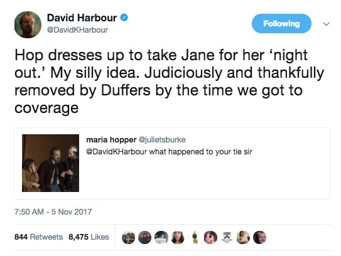Open the second liker avatar in the row
Screen dimensions: 341x256
(144, 237)
